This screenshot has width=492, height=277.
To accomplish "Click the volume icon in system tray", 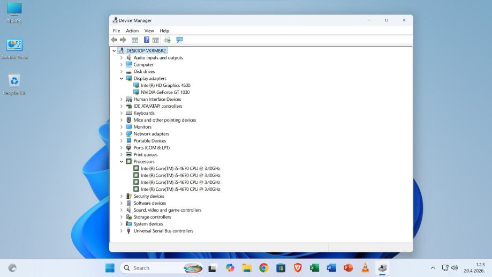I will [x=455, y=268].
